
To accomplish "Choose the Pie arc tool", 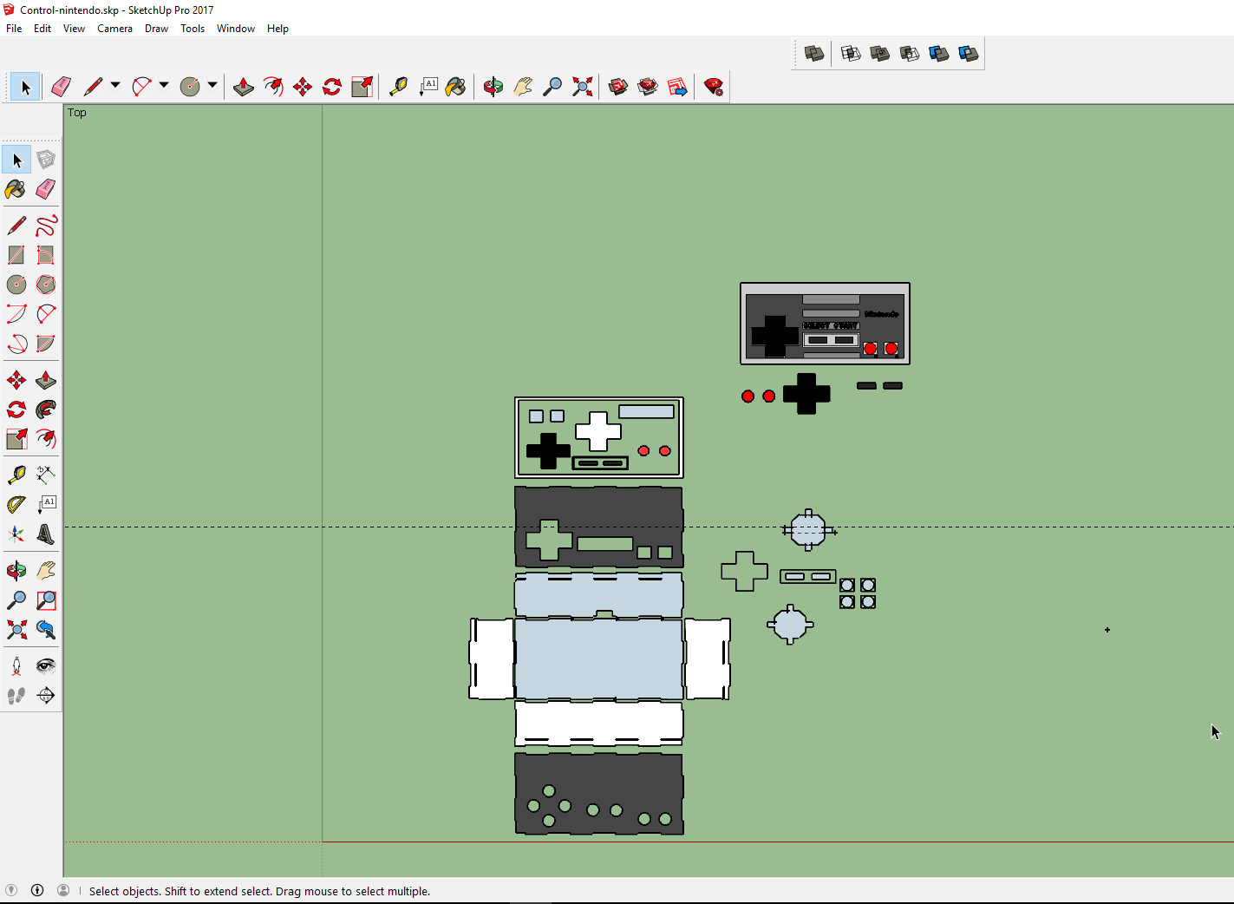I will click(46, 344).
